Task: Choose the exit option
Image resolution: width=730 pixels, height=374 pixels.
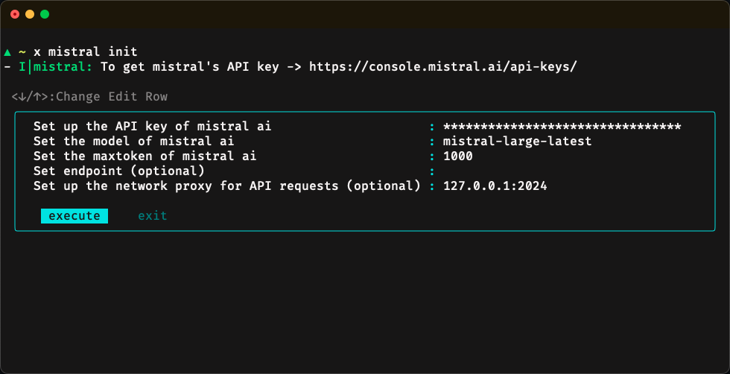Action: (x=152, y=216)
